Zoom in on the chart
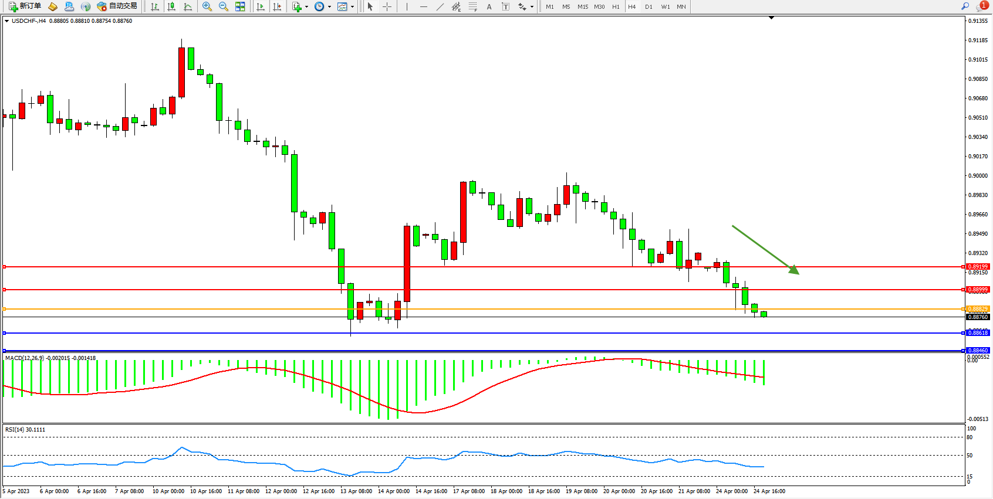Viewport: 993px width, 499px height. click(x=207, y=6)
